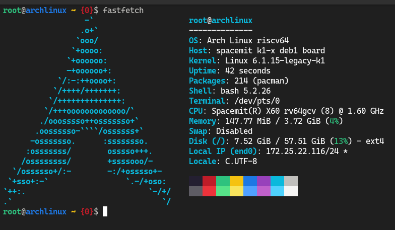Click the gray color block in bottom row
The width and height of the screenshot is (395, 230).
195,191
